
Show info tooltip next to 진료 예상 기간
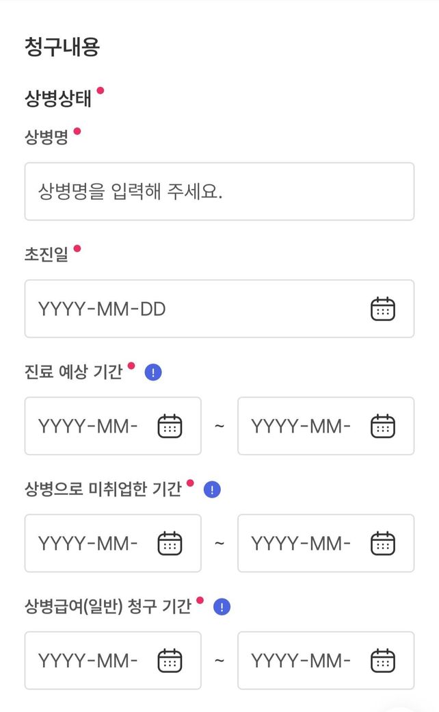click(154, 372)
